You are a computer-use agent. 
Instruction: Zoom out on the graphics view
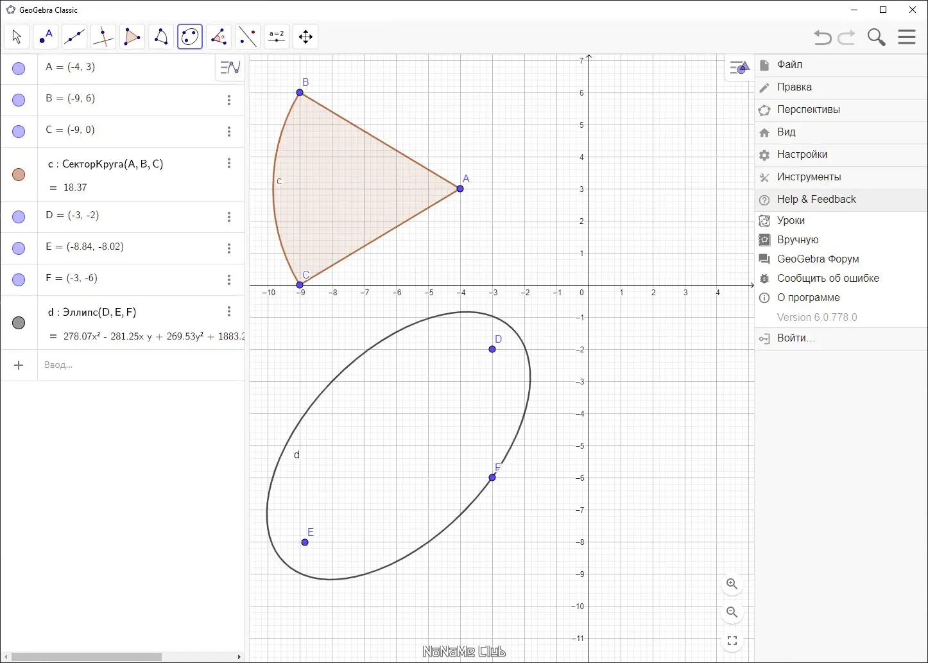tap(732, 612)
